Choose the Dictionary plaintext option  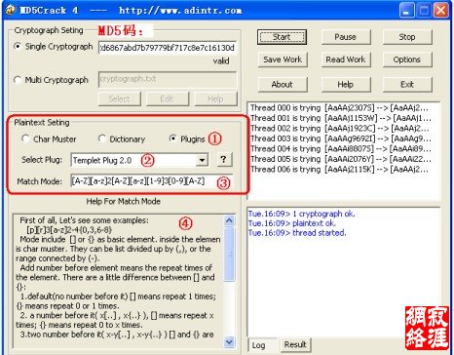(x=102, y=138)
